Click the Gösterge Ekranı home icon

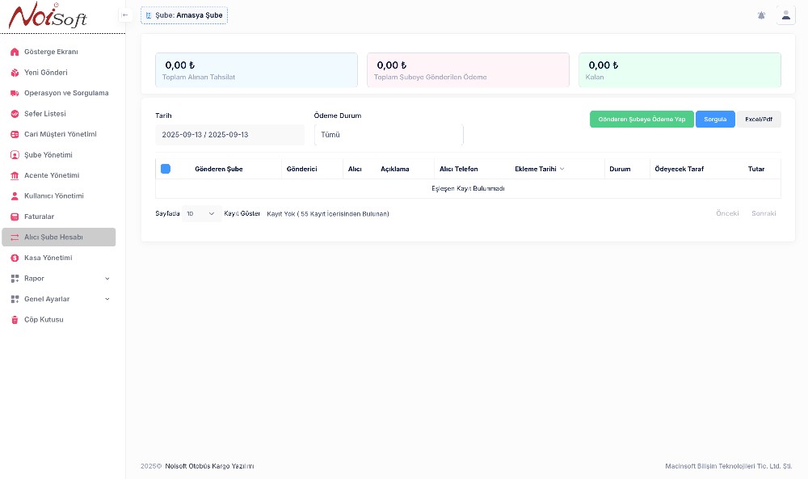15,52
